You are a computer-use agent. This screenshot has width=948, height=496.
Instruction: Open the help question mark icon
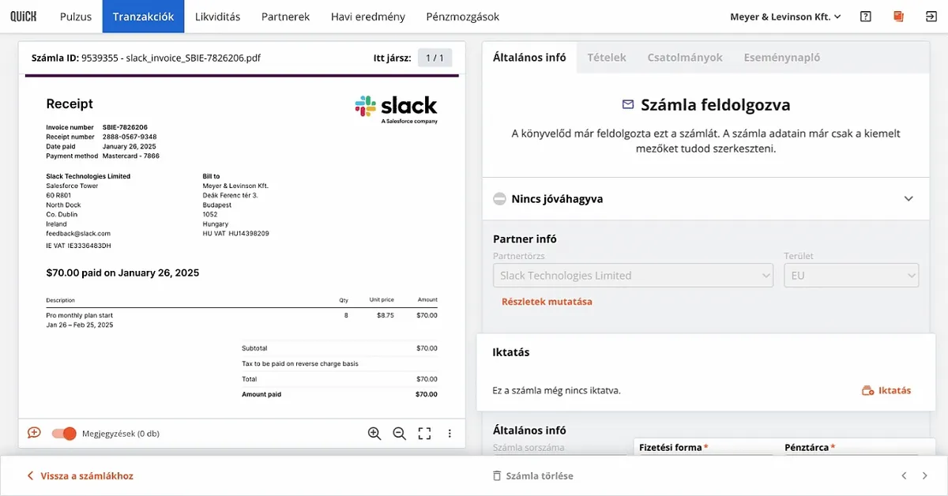tap(866, 17)
